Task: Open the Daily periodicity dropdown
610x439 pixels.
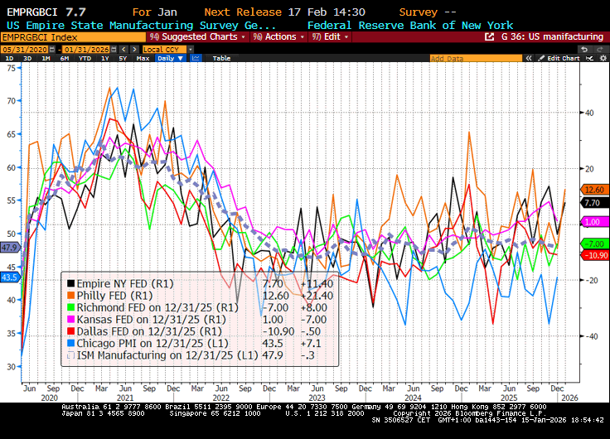Action: [169, 59]
